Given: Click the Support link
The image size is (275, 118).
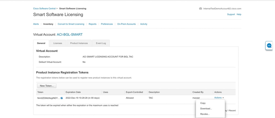Looking at the screenshot, I should click(231, 14).
